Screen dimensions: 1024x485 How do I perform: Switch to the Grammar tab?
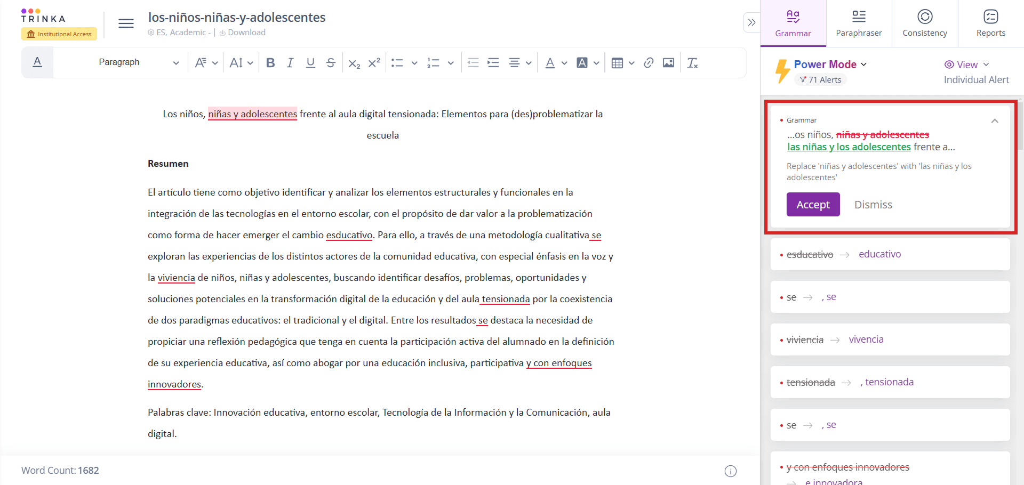[x=793, y=23]
